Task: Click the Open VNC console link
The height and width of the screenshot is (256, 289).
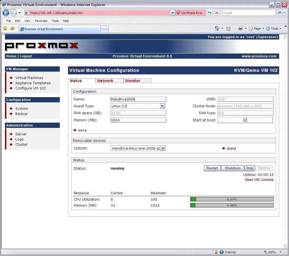Action: tap(259, 180)
